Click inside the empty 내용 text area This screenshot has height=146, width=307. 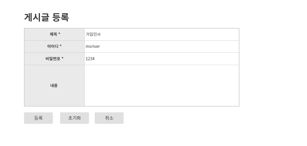(162, 86)
